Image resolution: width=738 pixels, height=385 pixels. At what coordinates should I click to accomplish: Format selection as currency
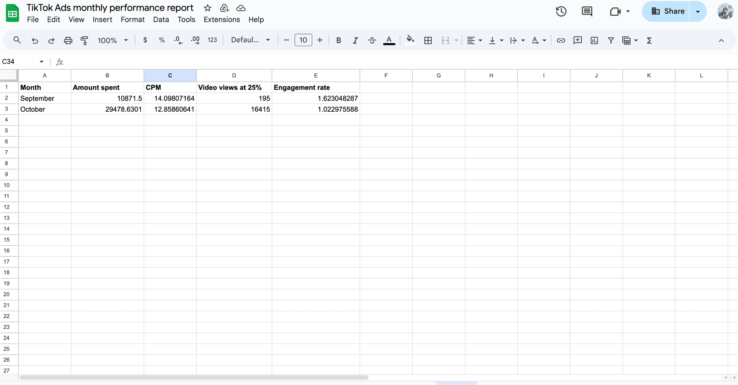[145, 40]
